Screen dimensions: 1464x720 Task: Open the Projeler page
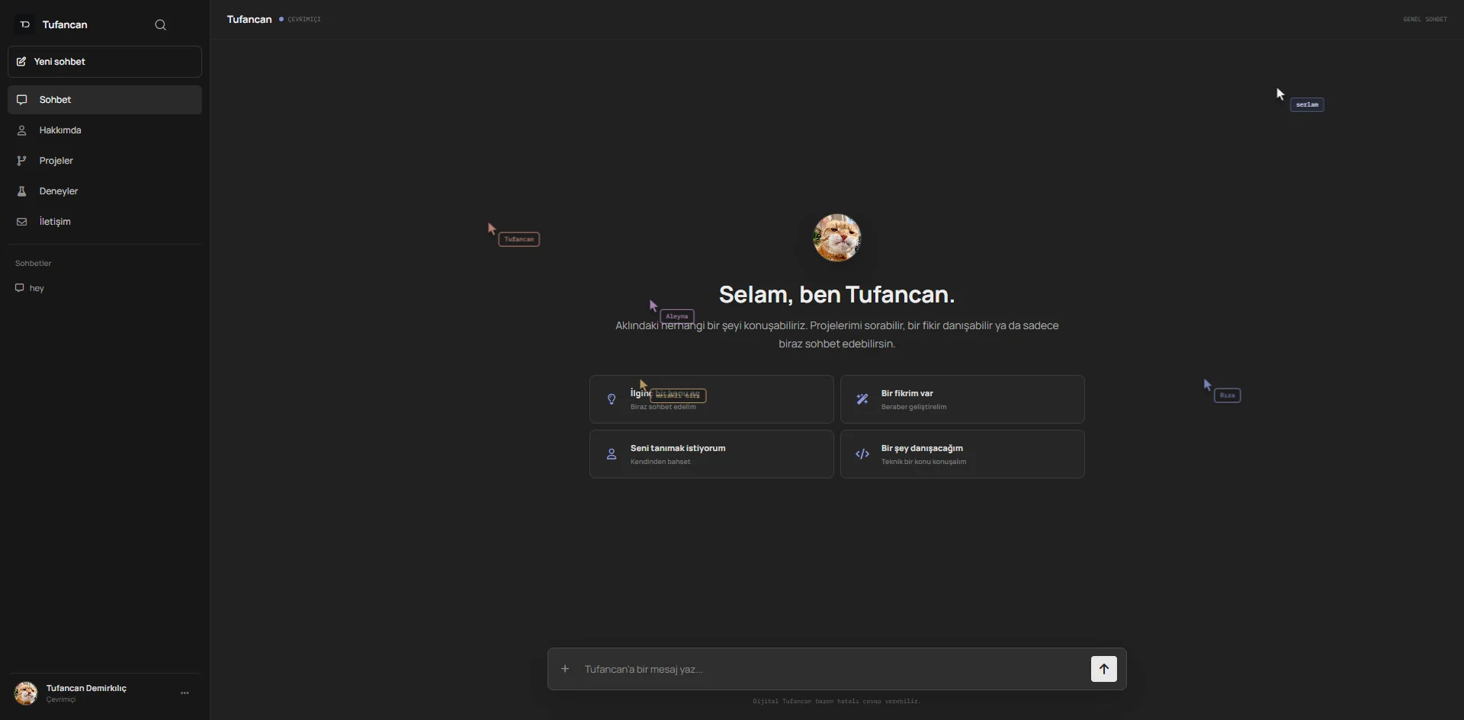tap(104, 161)
